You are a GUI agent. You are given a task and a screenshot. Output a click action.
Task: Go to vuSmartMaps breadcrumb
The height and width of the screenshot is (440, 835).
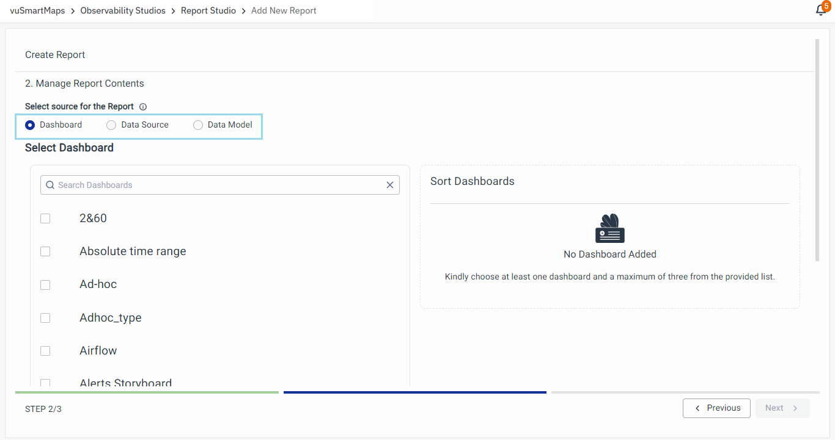coord(37,10)
